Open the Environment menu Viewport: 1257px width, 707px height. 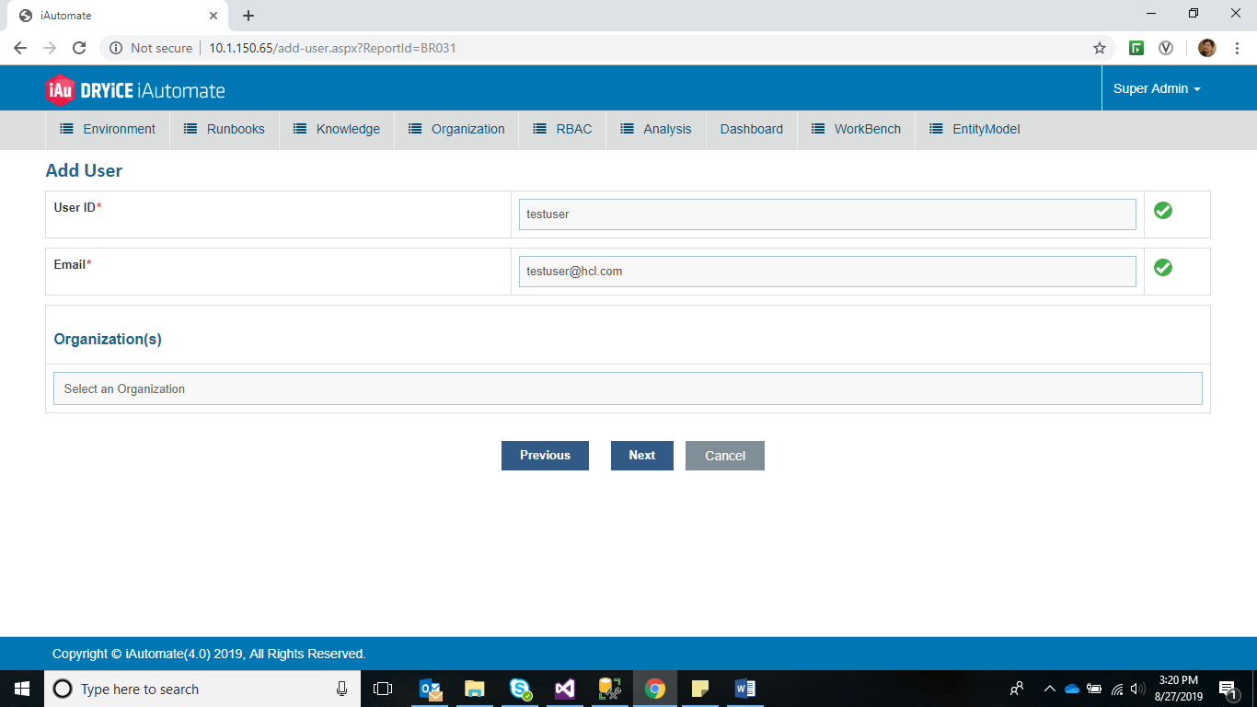click(x=108, y=129)
